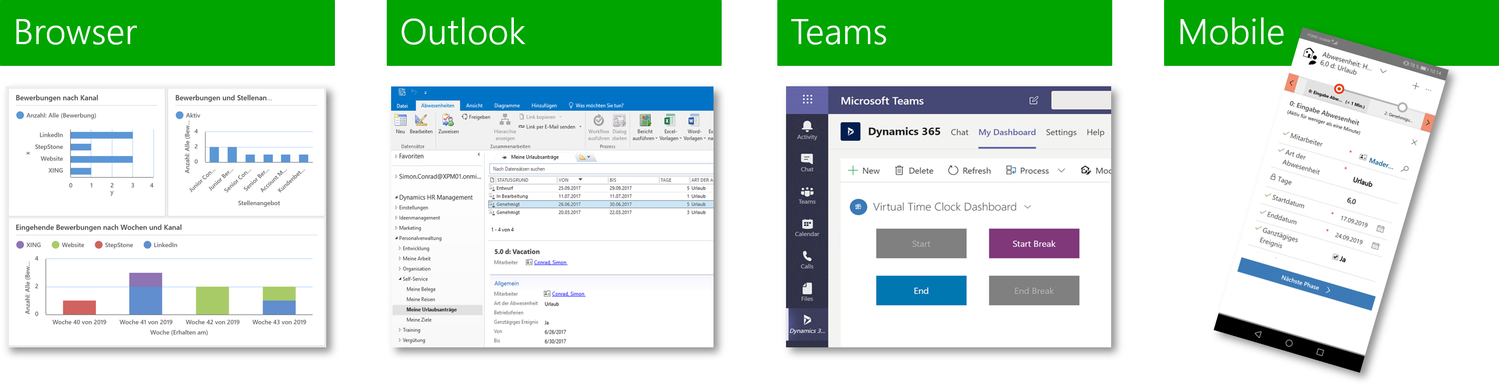This screenshot has height=386, width=1499.
Task: Open Bericht ausführen dropdown in Outlook ribbon
Action: (x=645, y=128)
